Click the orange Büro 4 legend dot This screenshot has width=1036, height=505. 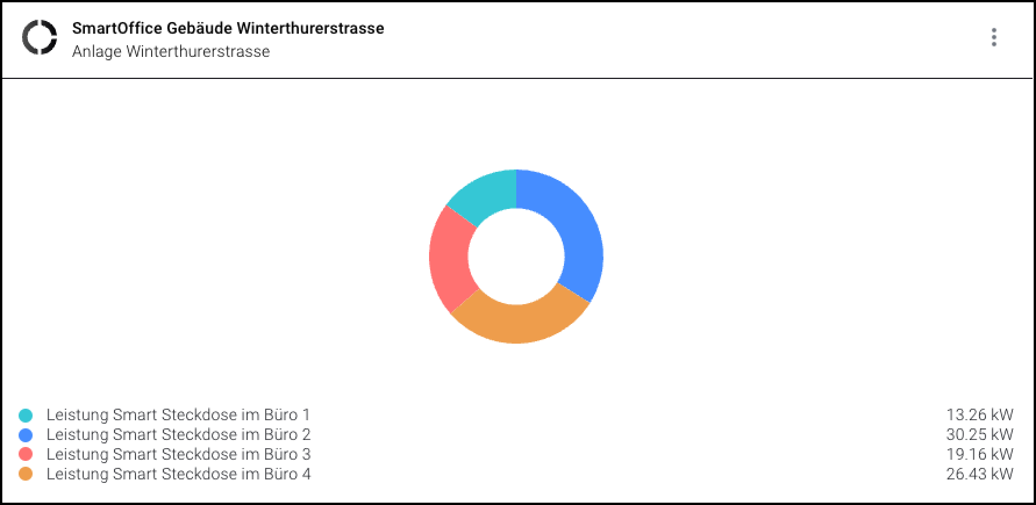[x=26, y=474]
